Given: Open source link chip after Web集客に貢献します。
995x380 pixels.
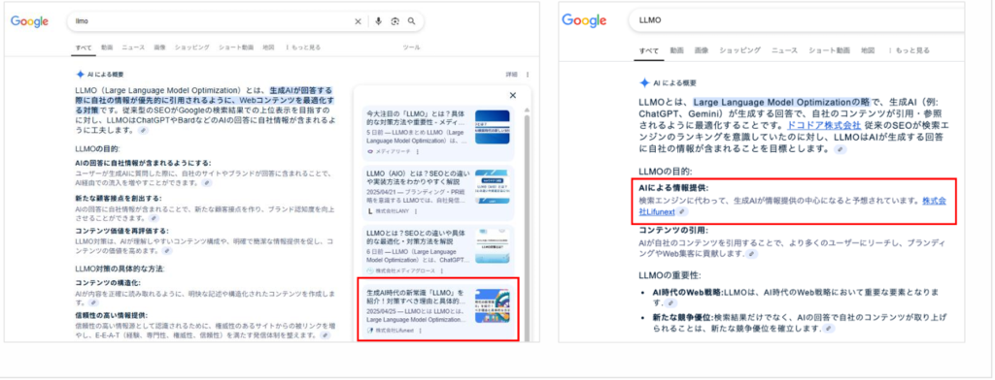Looking at the screenshot, I should [x=752, y=254].
